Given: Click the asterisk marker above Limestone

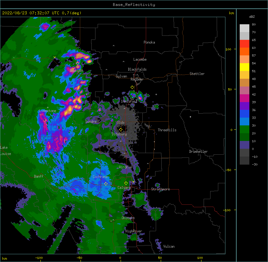Looking at the screenshot, I should [48, 108].
